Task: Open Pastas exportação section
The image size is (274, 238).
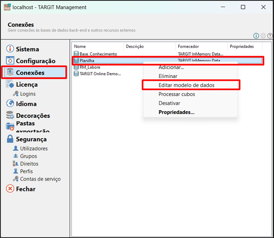Action: point(33,127)
